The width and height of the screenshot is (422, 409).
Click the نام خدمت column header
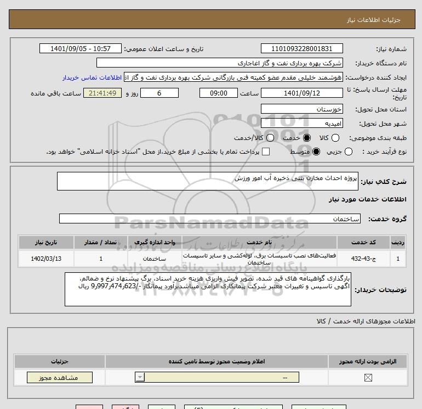pos(259,242)
